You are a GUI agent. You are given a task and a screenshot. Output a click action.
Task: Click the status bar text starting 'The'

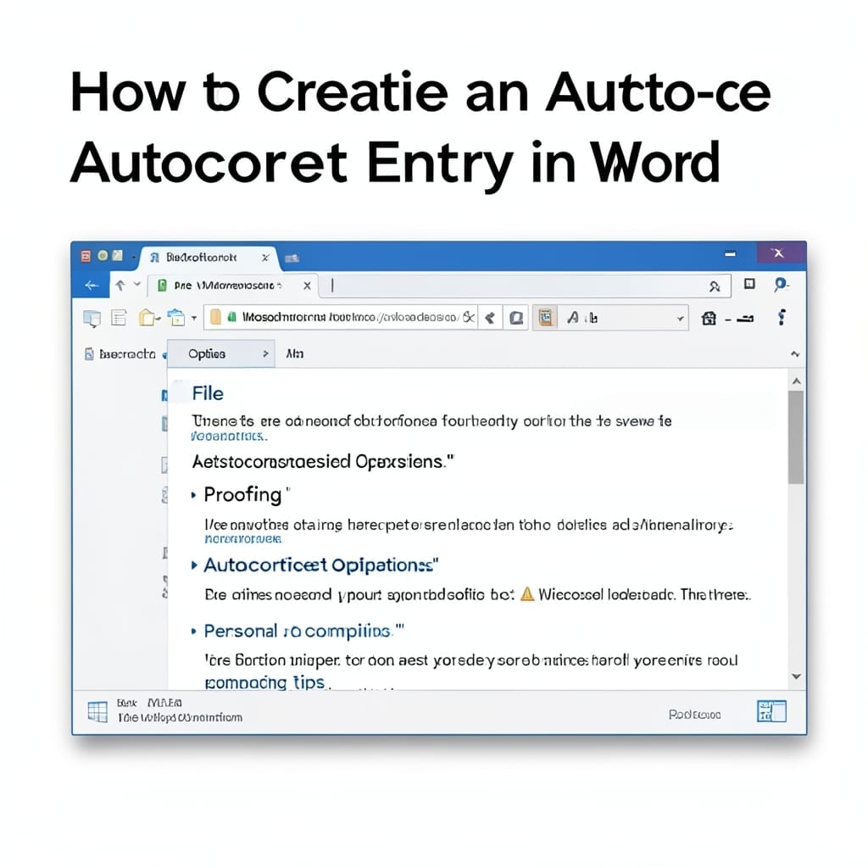(180, 717)
